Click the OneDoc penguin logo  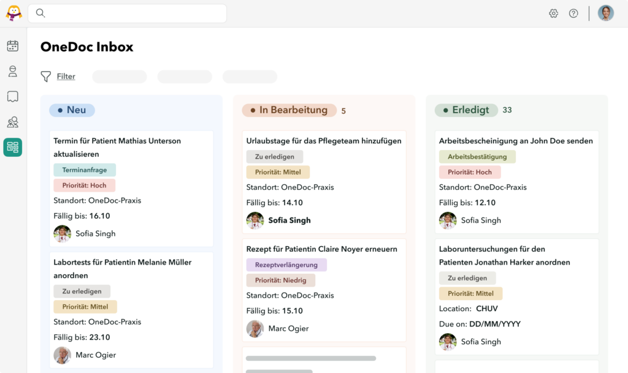13,13
